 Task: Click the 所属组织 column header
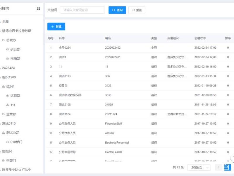[x=173, y=38]
